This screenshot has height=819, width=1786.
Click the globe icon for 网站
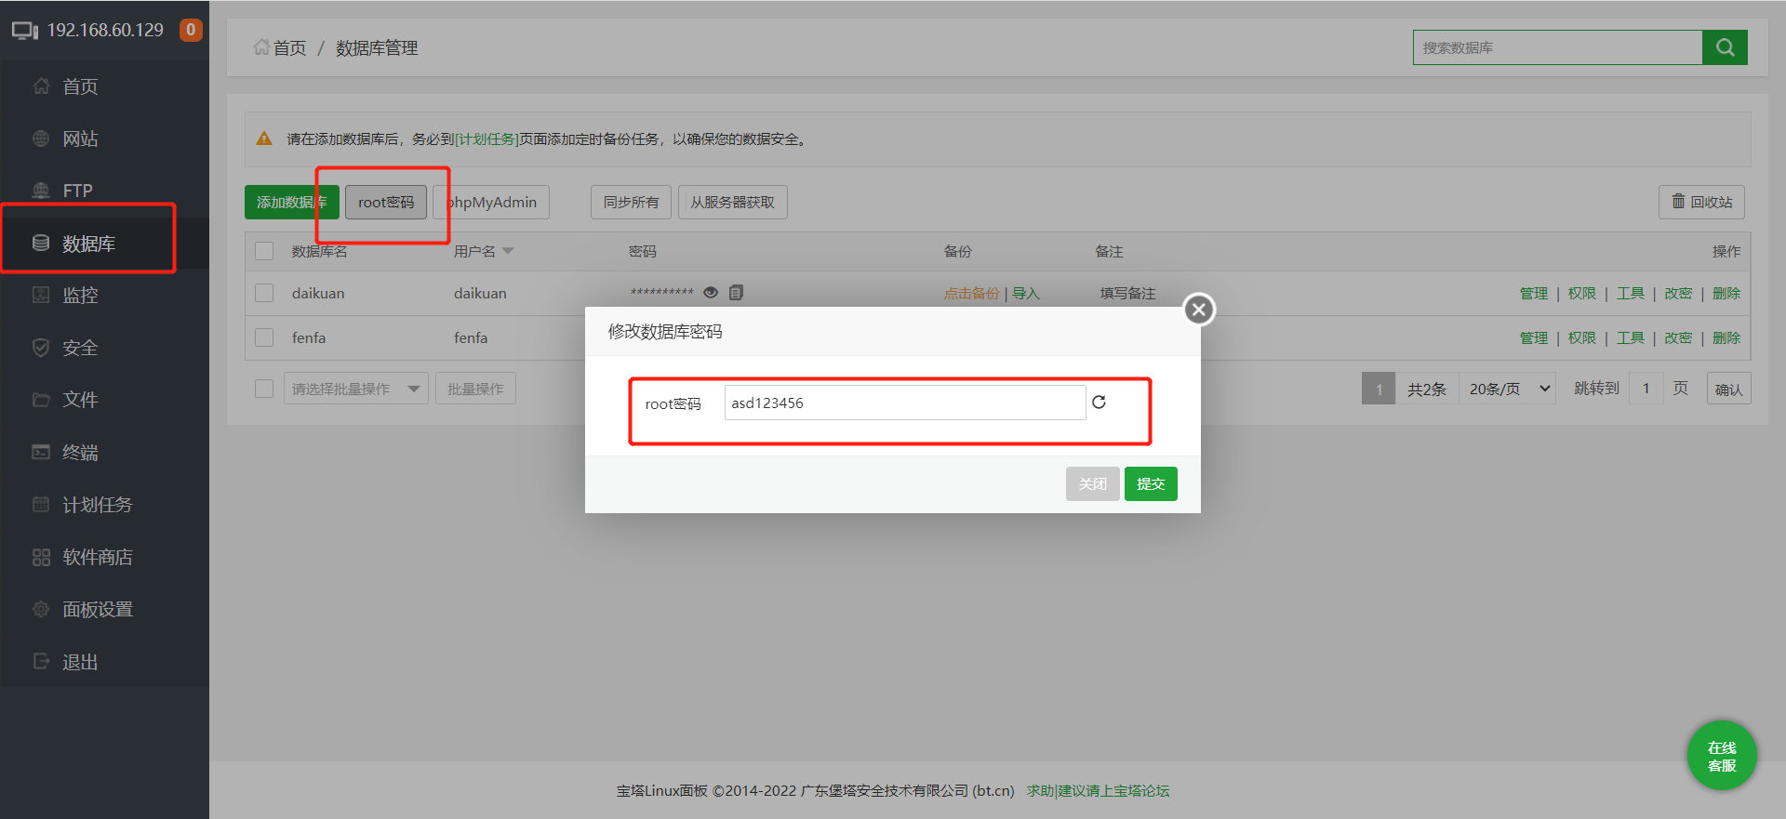[41, 139]
